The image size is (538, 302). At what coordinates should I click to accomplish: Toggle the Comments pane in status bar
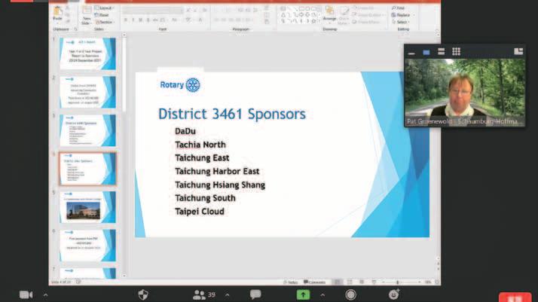click(315, 282)
